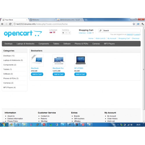Click the magnifier search icon
145x145 pixels.
pos(100,30)
